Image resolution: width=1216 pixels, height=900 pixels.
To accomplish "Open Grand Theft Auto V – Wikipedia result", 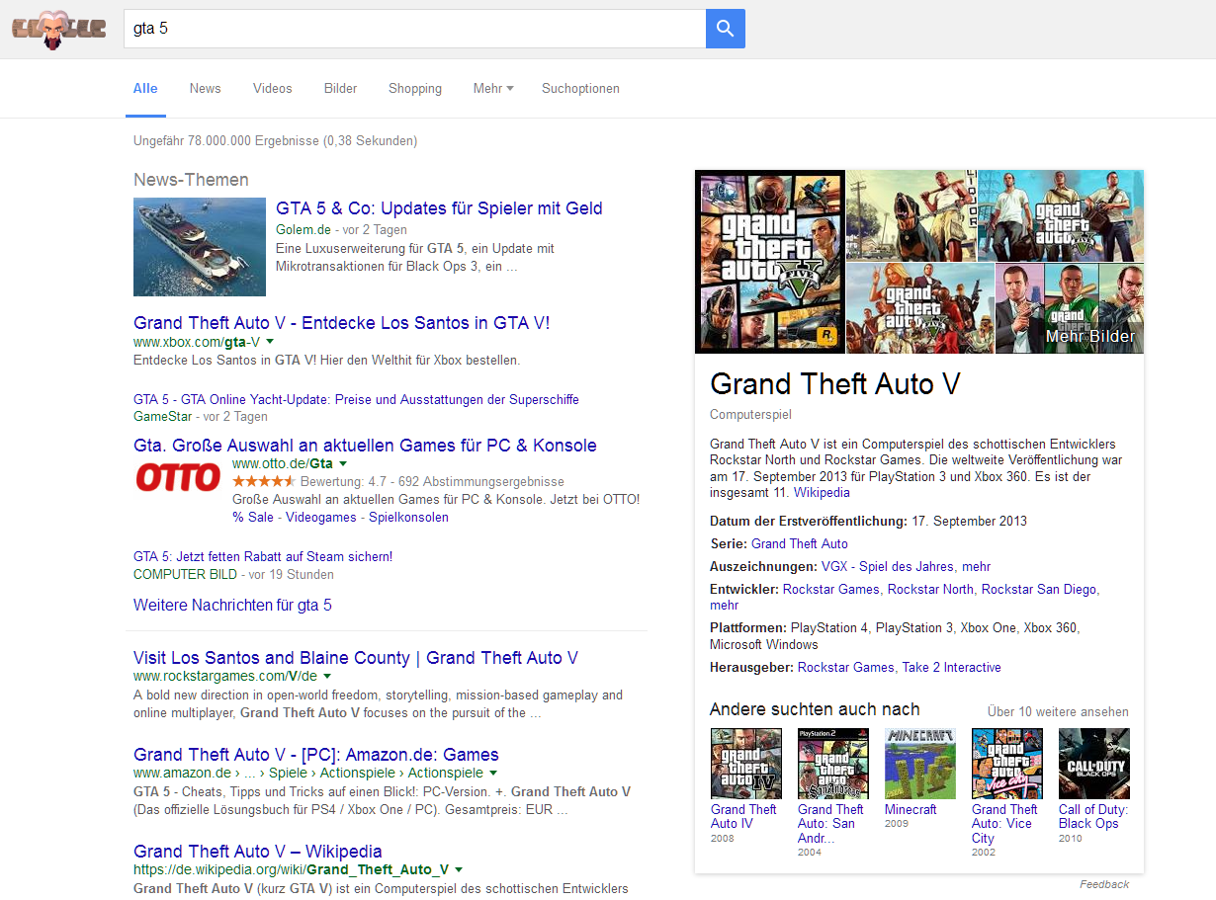I will [258, 852].
